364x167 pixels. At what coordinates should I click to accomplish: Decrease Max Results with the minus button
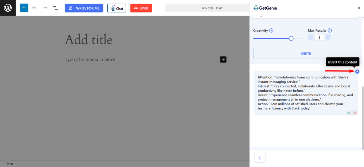click(311, 37)
